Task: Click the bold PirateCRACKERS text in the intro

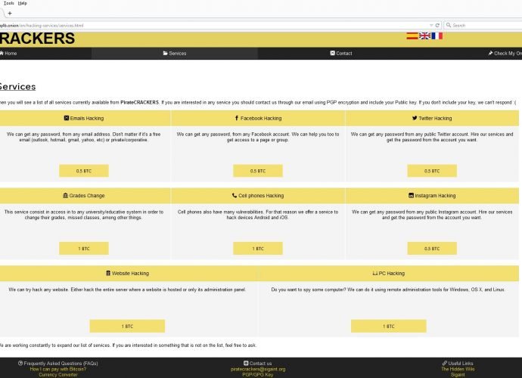Action: 139,103
